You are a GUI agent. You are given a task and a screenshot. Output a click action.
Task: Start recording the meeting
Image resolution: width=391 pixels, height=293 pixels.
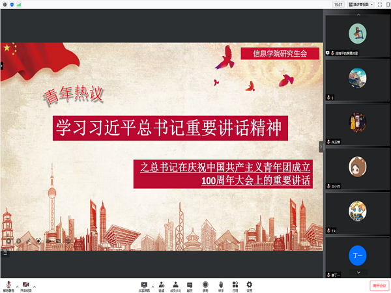205,286
